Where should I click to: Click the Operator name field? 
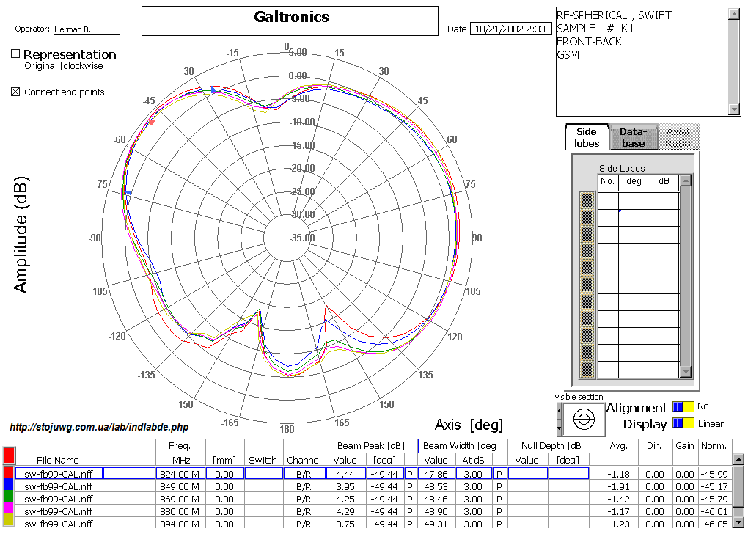click(87, 29)
